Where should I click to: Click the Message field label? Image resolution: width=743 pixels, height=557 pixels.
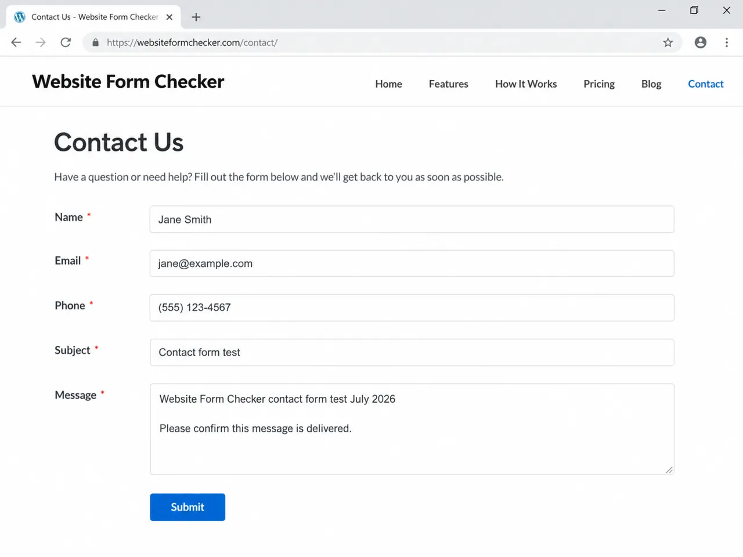click(x=75, y=395)
